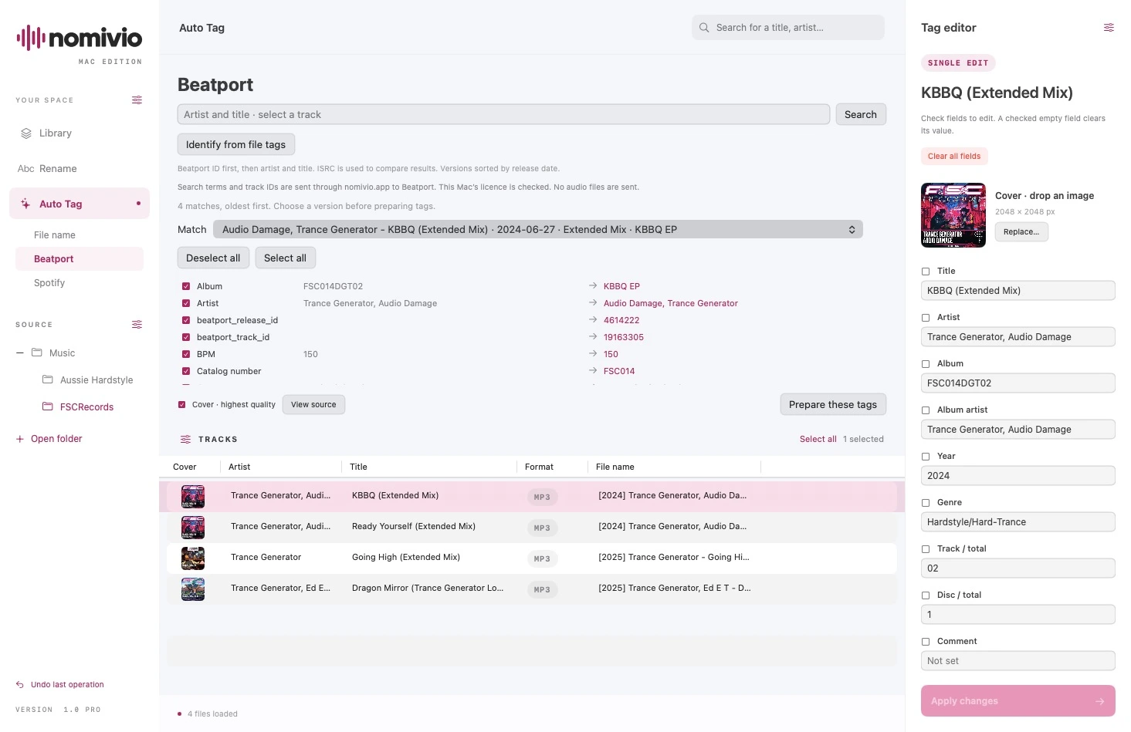Image resolution: width=1131 pixels, height=732 pixels.
Task: Click the Artist and title search field
Action: (x=503, y=114)
